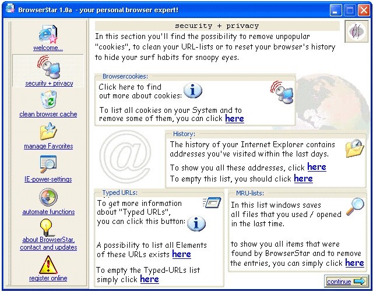Click the 'MRU-lists:' group label
Screen dimensions: 373x292
[250, 193]
